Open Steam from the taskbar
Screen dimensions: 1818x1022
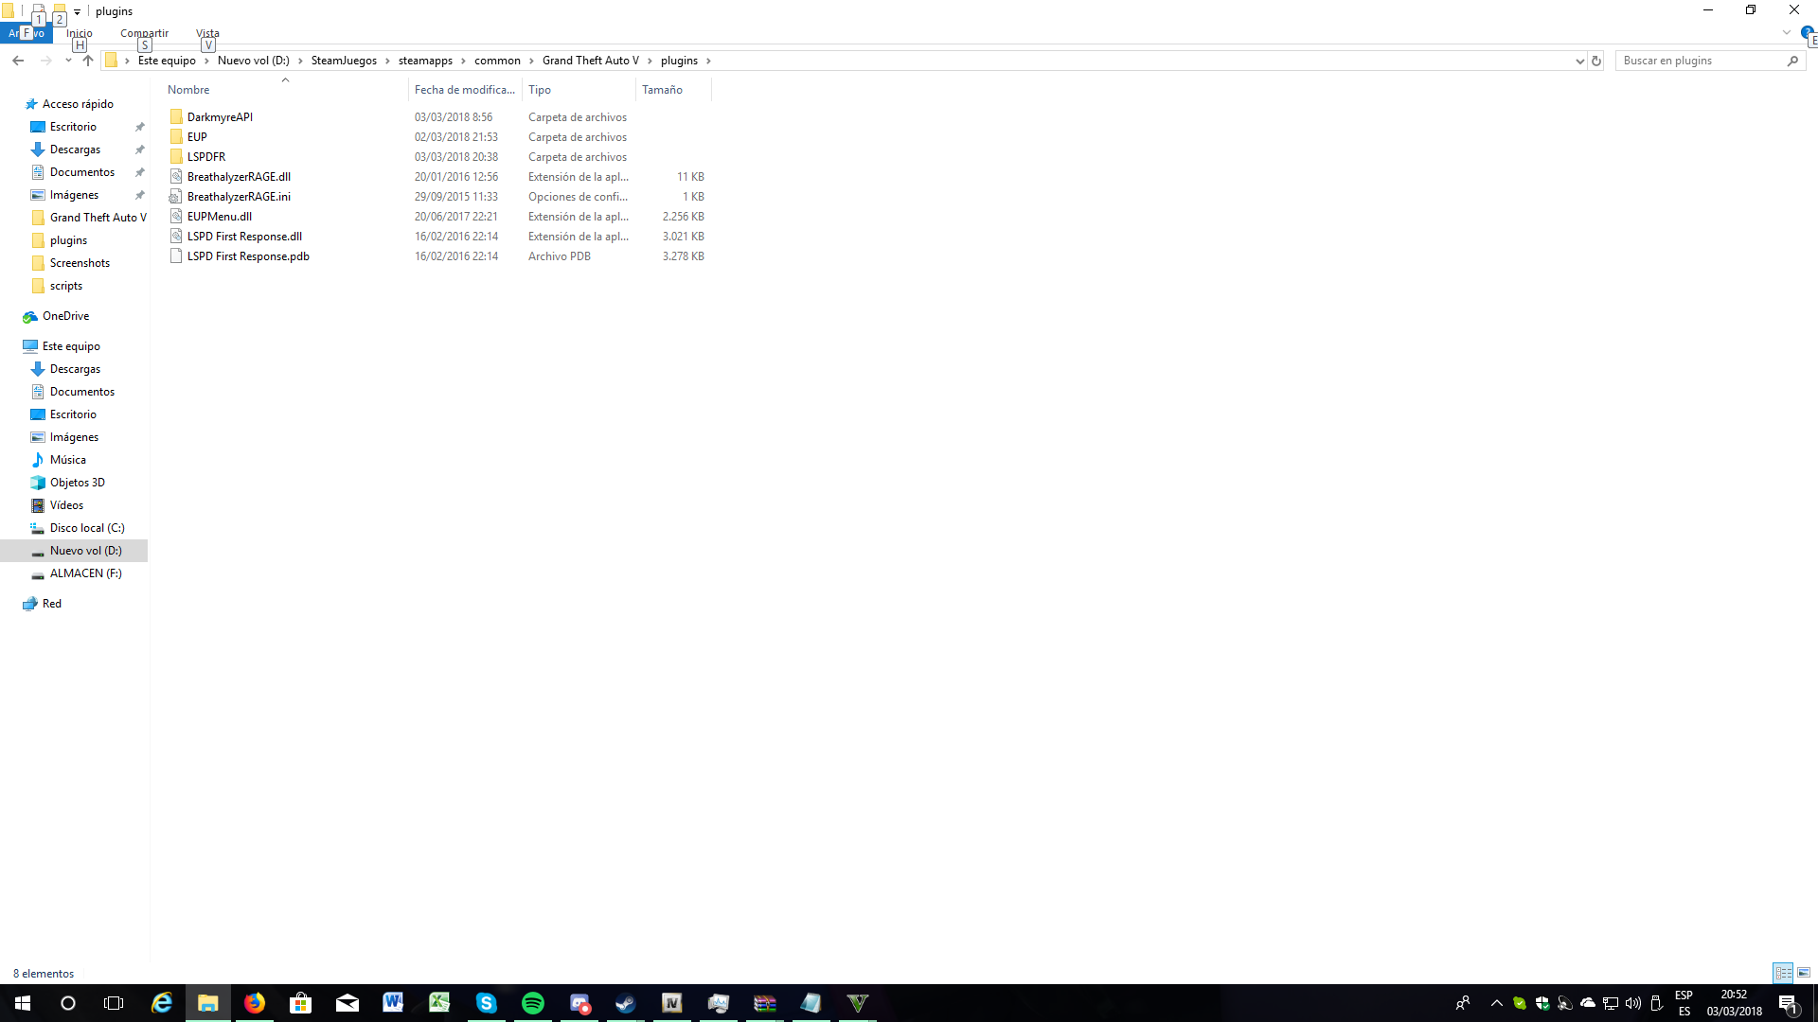coord(625,1003)
